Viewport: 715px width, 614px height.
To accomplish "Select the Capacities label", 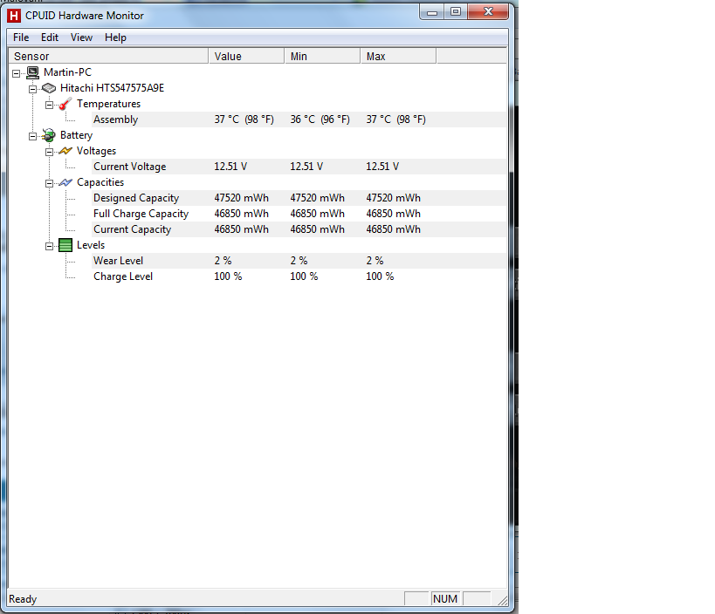I will 100,182.
